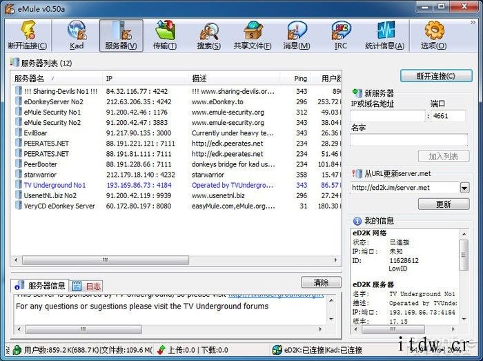483x361 pixels.
Task: Click the 端口 port field showing 4661
Action: tap(448, 116)
